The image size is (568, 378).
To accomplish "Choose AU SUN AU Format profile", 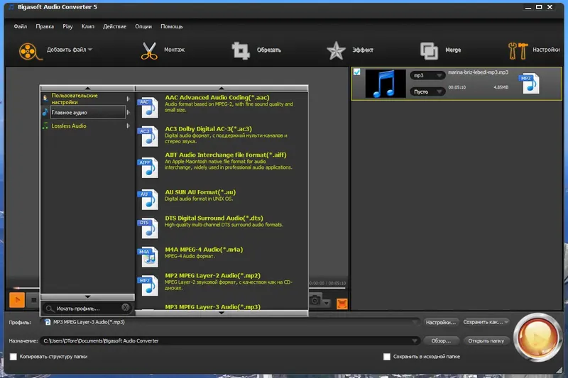I will (222, 199).
